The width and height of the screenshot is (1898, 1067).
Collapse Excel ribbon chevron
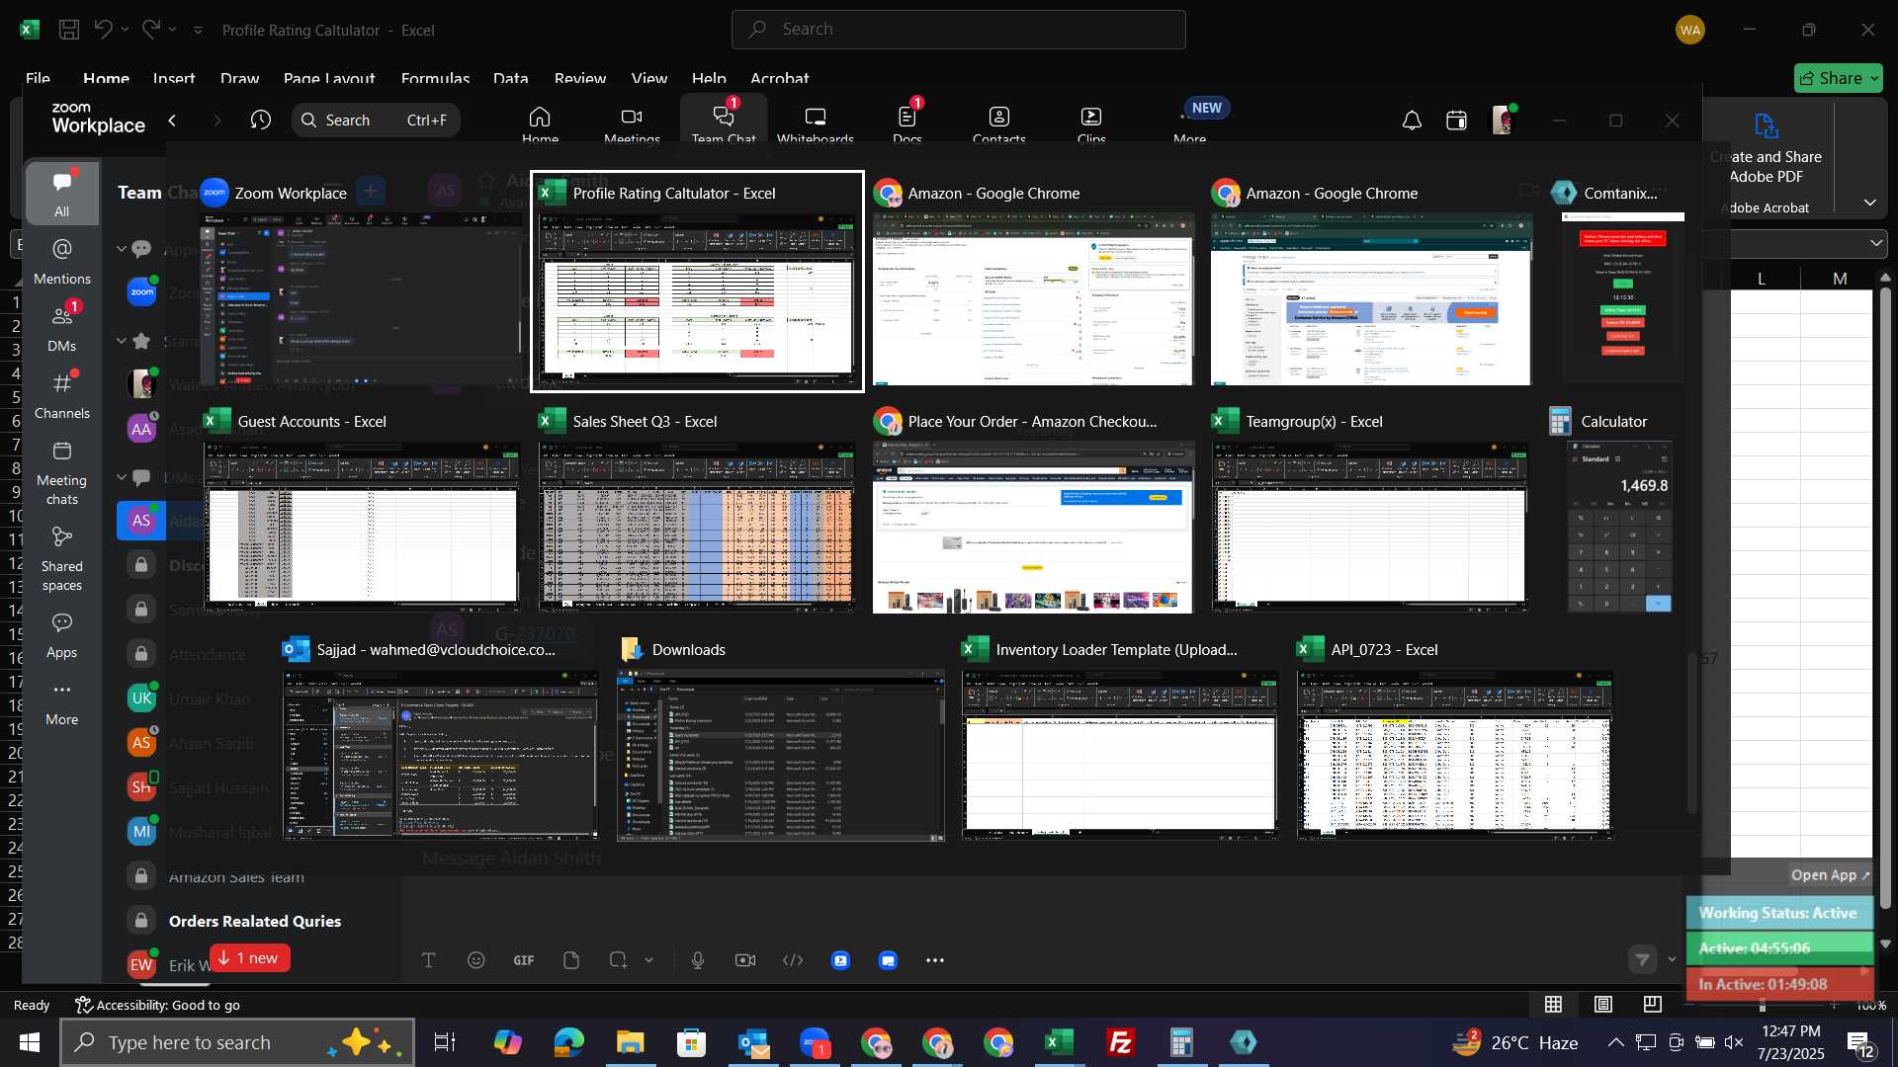tap(1870, 203)
